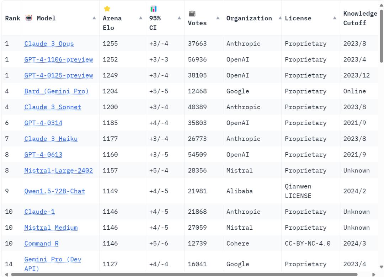Open the Qwen1.5-72B-Chat model page

pos(55,191)
